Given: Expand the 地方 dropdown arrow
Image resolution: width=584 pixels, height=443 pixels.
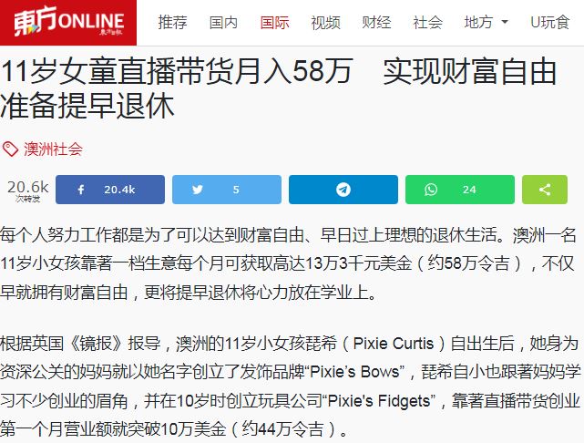Looking at the screenshot, I should [x=505, y=23].
